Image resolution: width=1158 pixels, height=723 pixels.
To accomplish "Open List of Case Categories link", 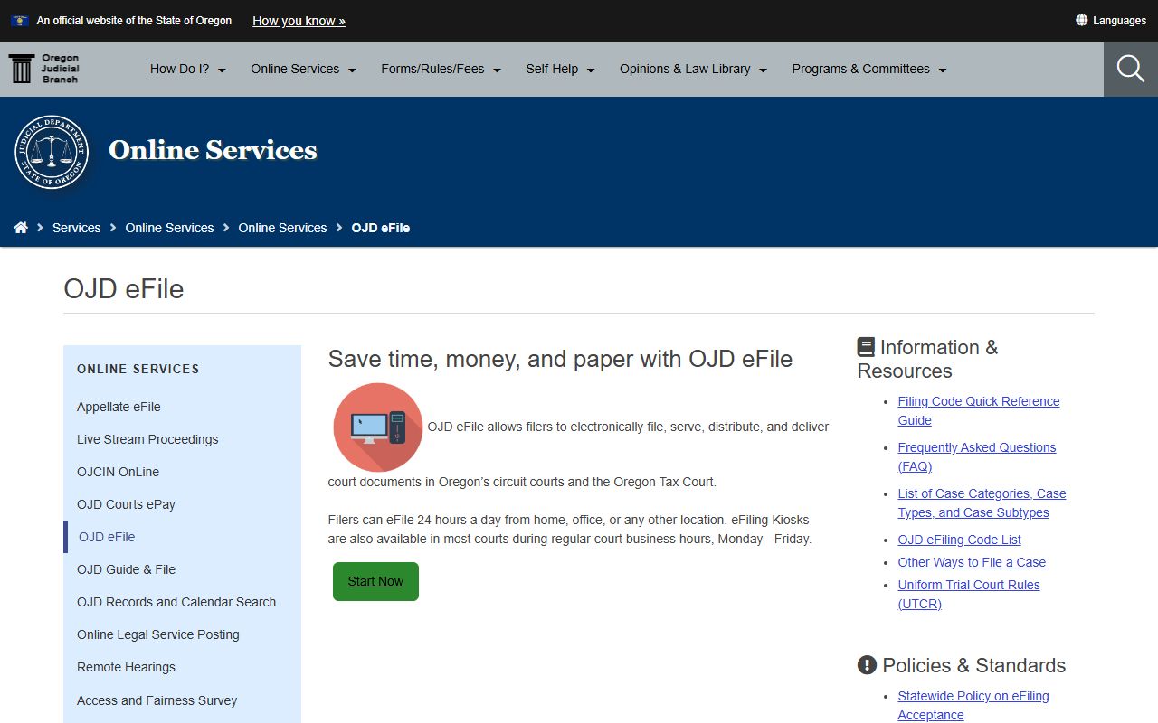I will click(982, 502).
